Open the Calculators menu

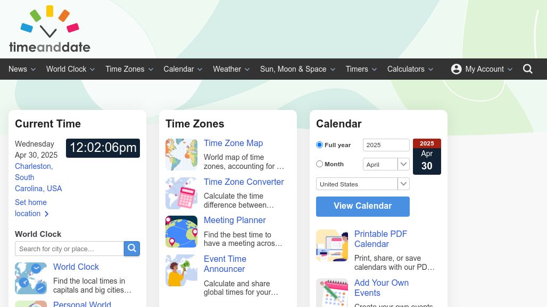point(410,69)
